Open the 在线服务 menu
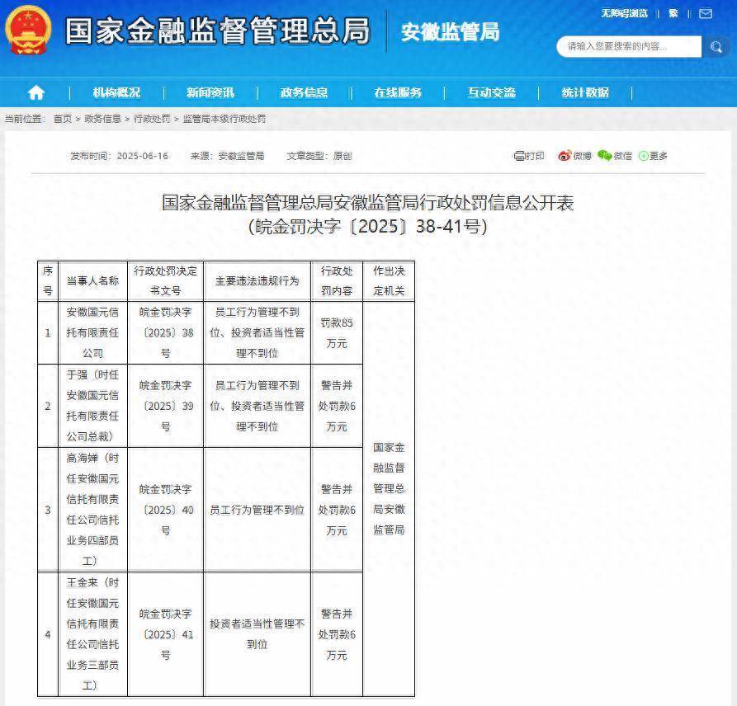 (398, 92)
